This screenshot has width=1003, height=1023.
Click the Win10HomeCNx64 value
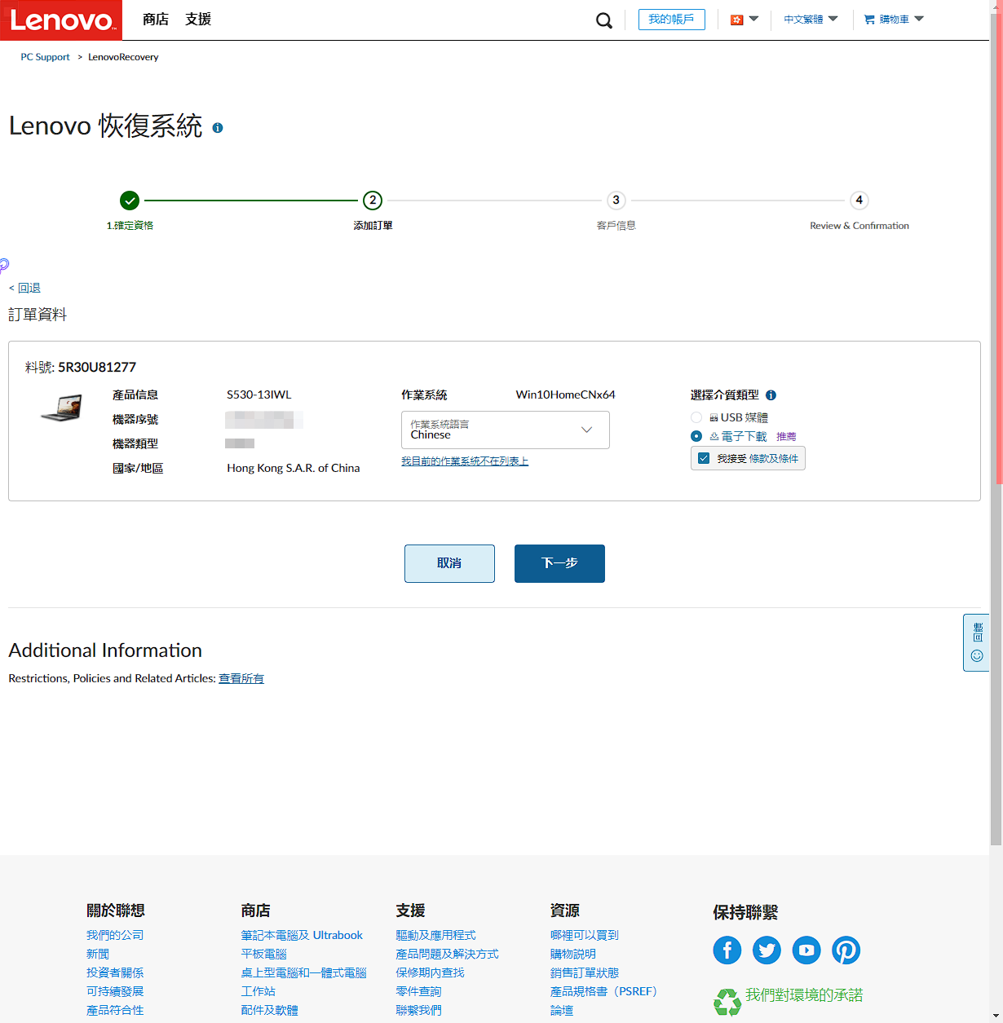[x=566, y=395]
